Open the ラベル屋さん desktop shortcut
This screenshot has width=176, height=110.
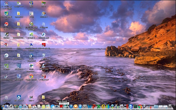[x=44, y=77]
